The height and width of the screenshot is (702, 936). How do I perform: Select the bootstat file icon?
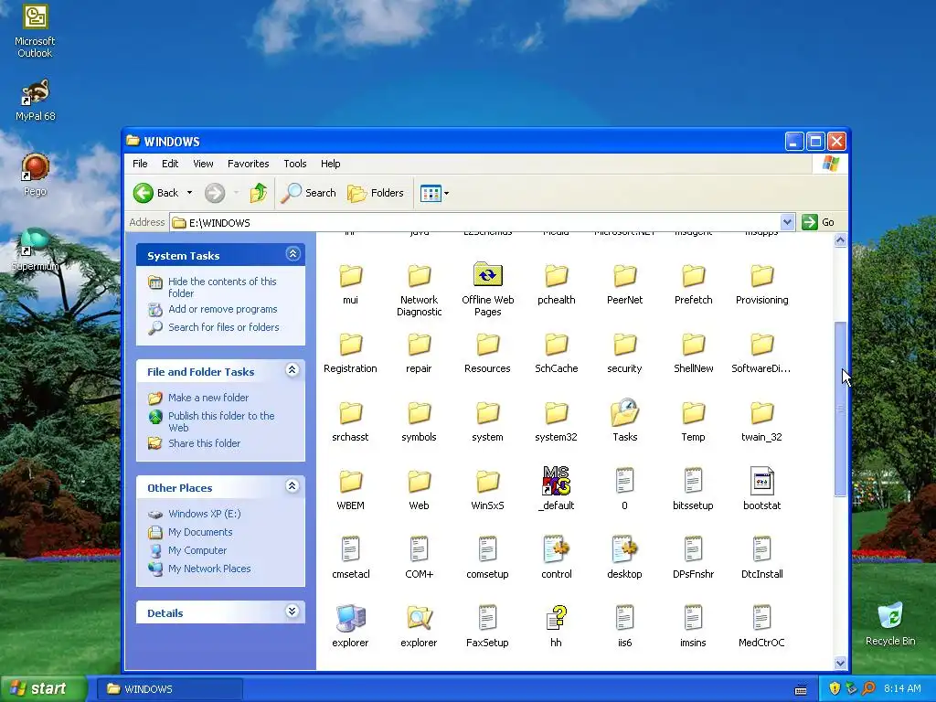[761, 481]
